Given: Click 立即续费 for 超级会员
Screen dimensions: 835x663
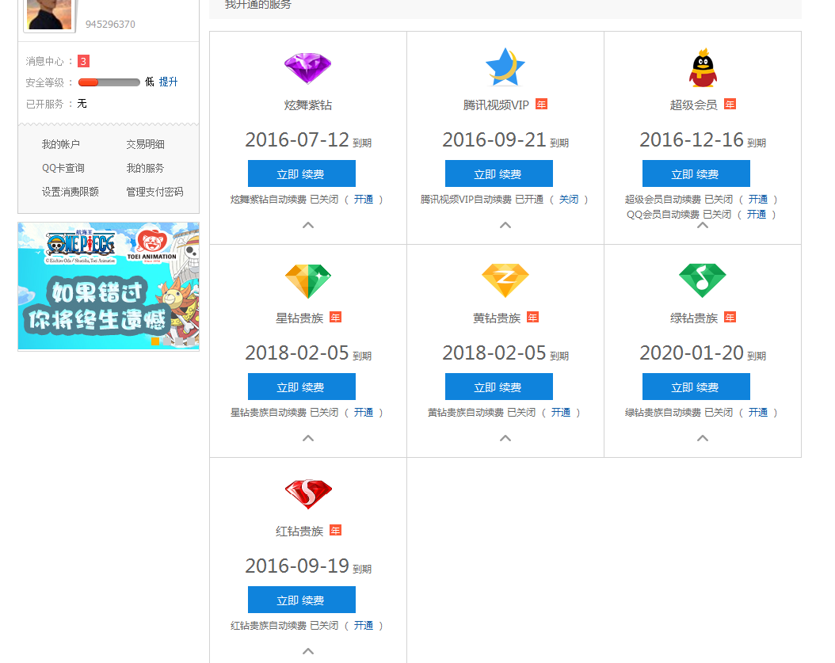Looking at the screenshot, I should 696,173.
